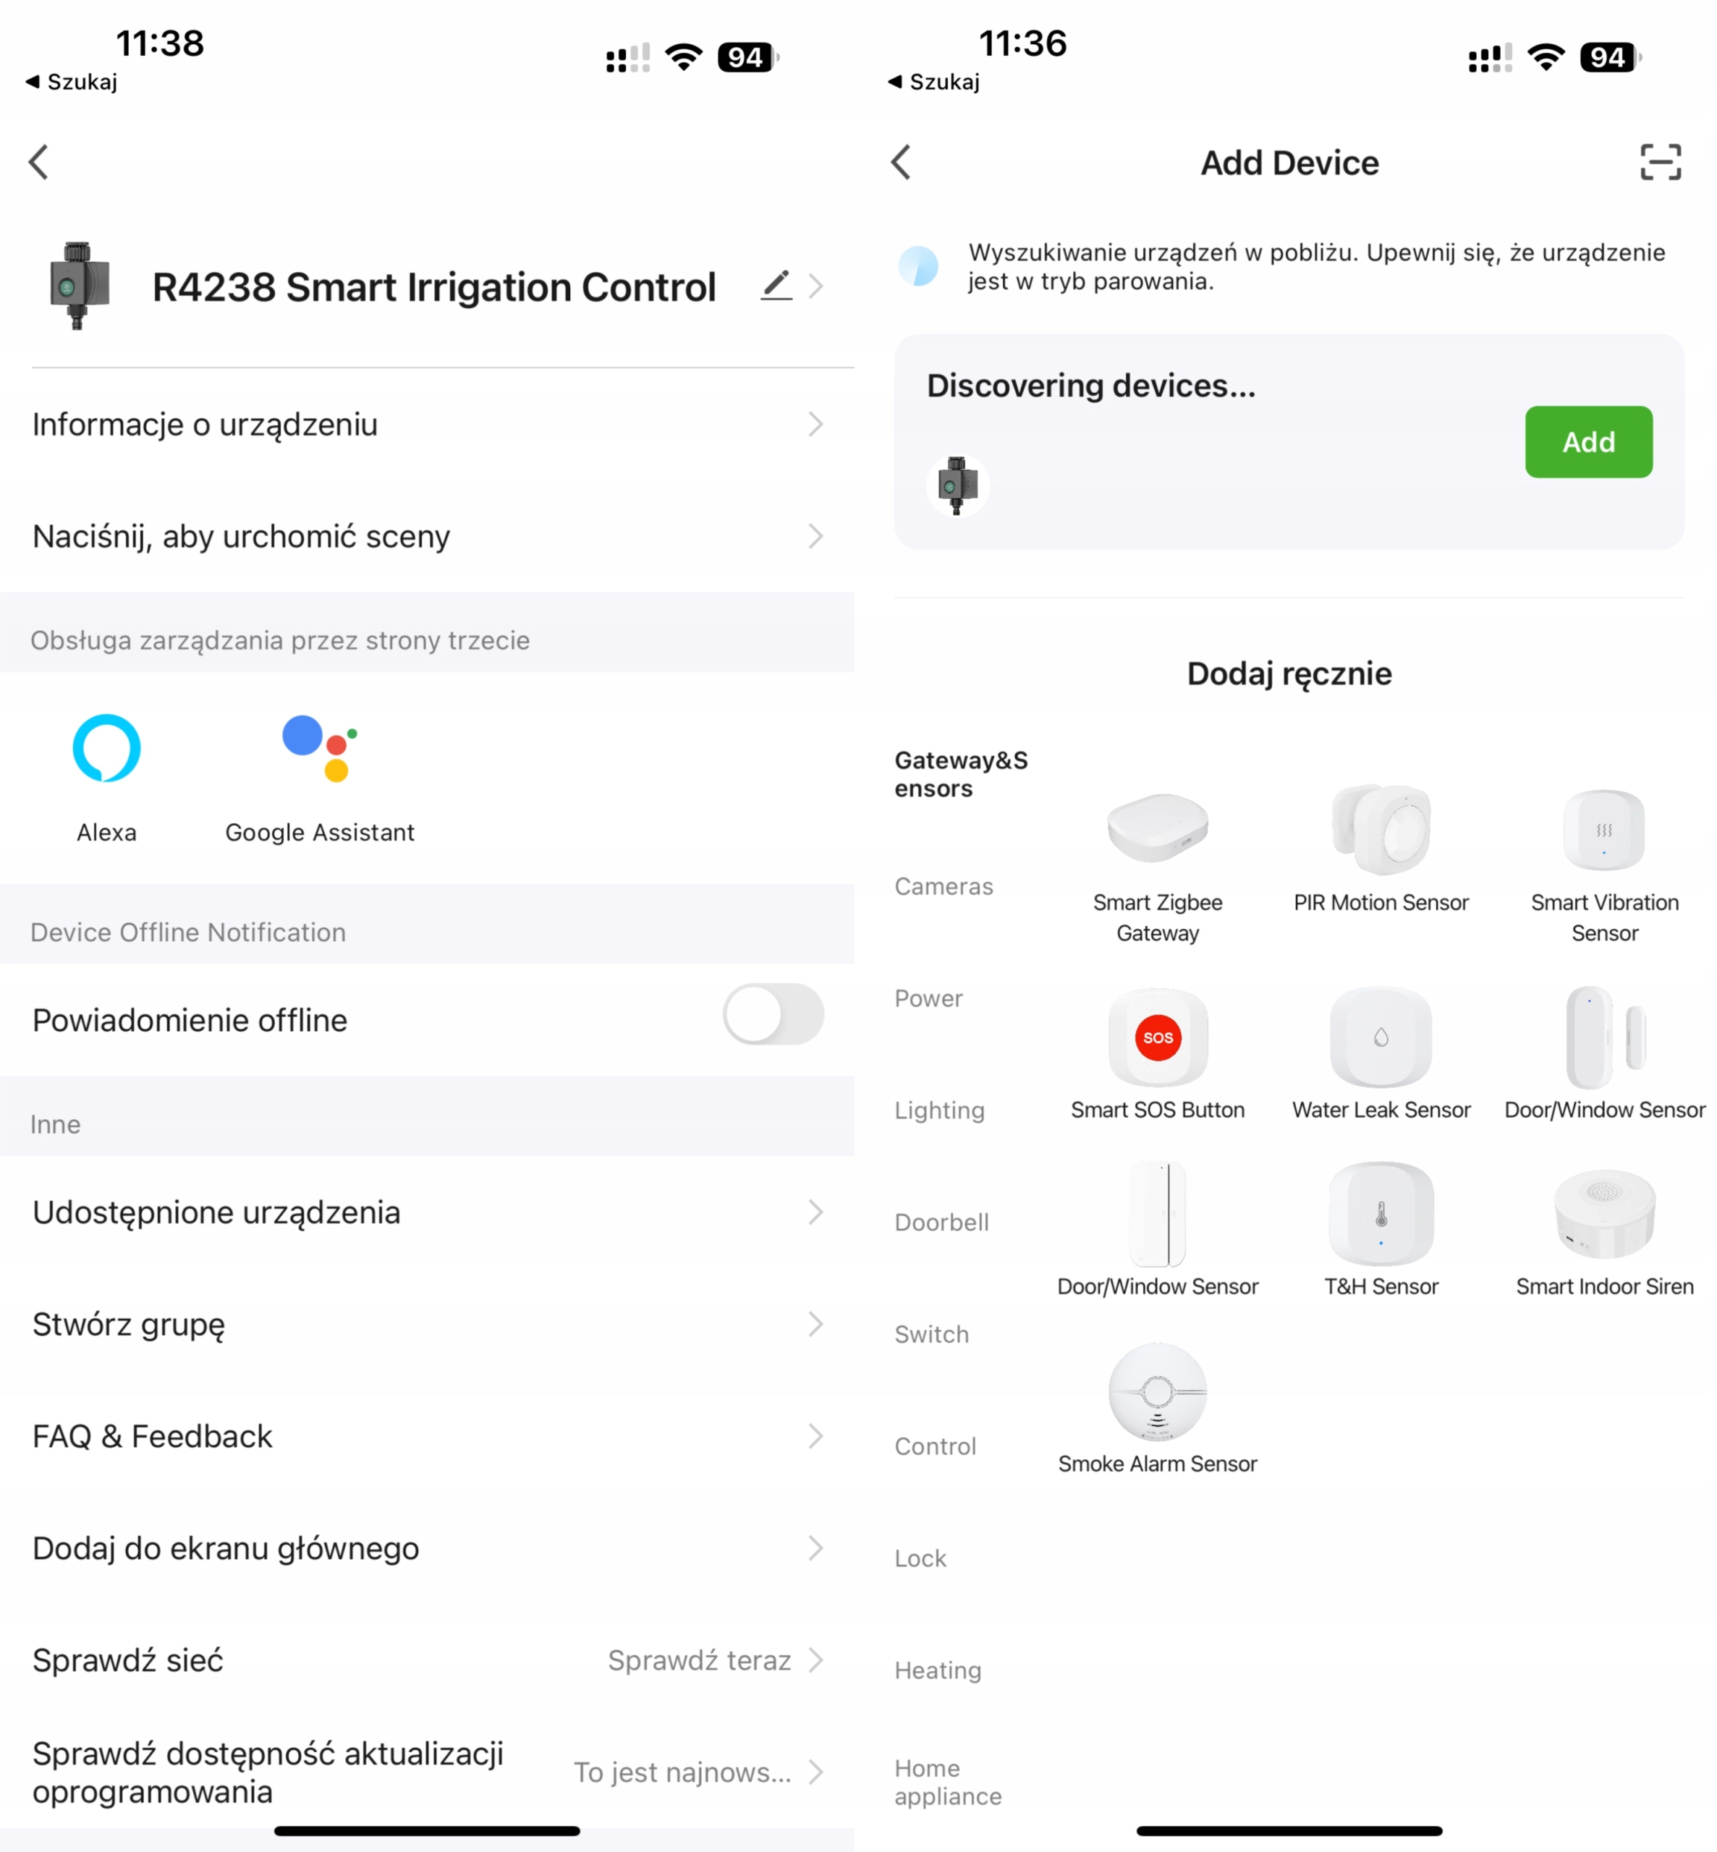The image size is (1717, 1852).
Task: Expand Naciśnij, aby urchomić sceny
Action: click(429, 535)
